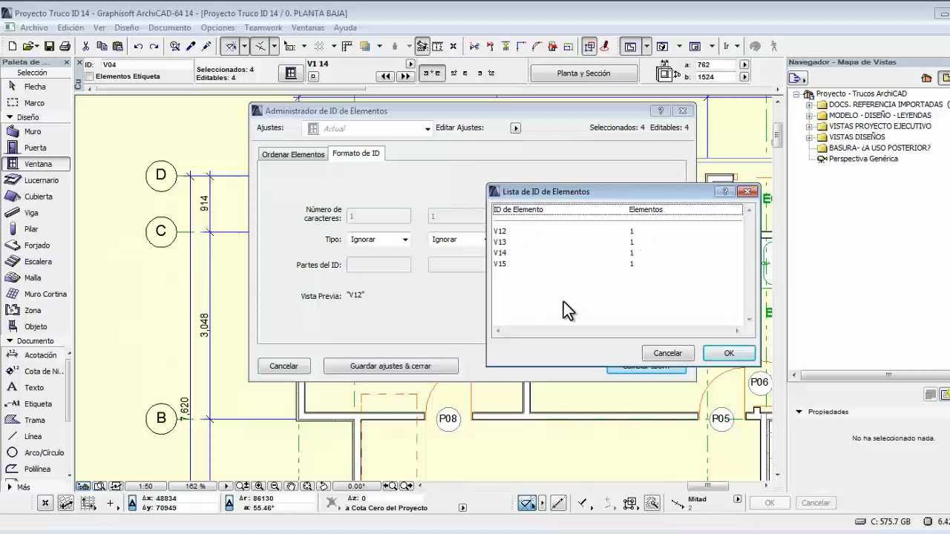Click the Cut scissors icon
The image size is (950, 534).
86,46
